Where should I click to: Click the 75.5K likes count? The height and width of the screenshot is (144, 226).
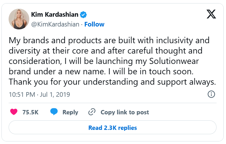tap(30, 112)
